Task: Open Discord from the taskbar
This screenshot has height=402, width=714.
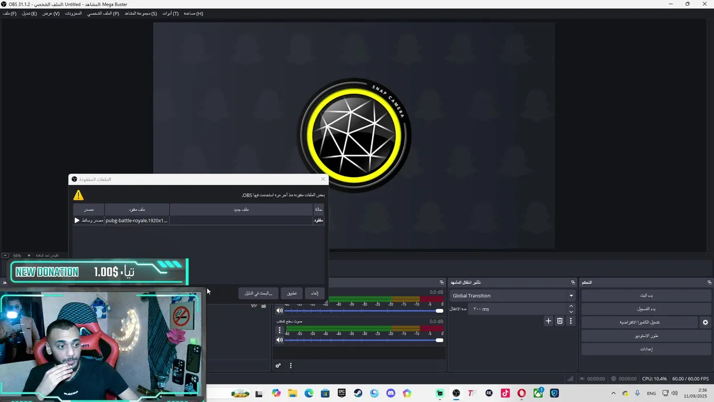Action: tap(390, 393)
